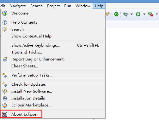
Task: Open the Window menu
Action: (83, 6)
